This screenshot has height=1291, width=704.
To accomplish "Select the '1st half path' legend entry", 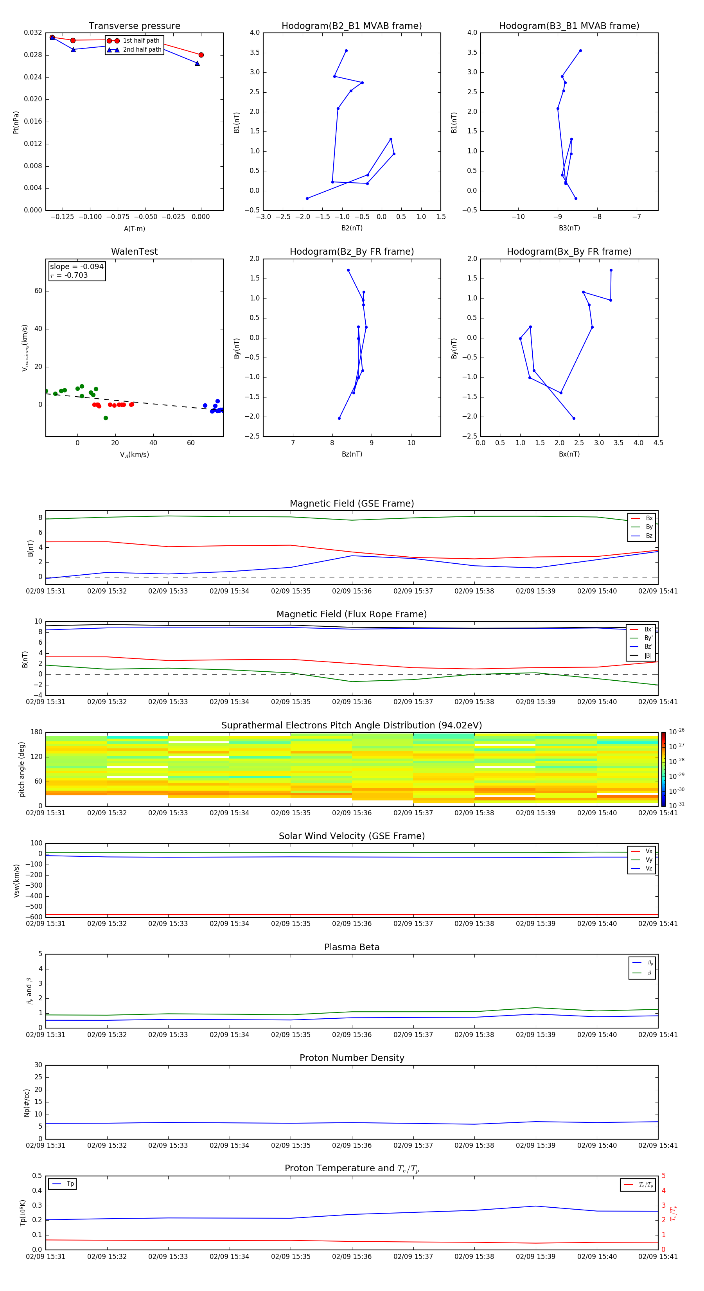I will 133,41.
